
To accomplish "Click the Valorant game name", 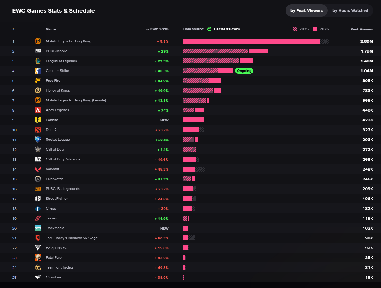I will tap(52, 169).
